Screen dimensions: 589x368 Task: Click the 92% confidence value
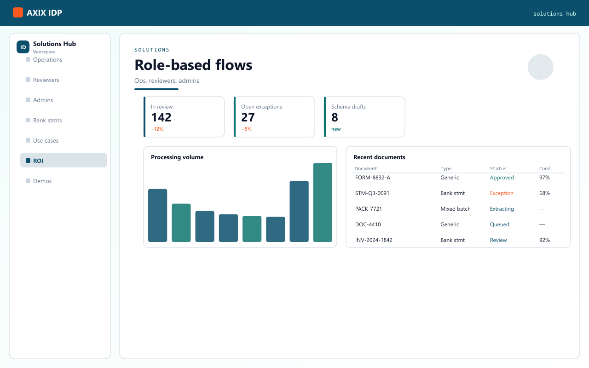[544, 240]
